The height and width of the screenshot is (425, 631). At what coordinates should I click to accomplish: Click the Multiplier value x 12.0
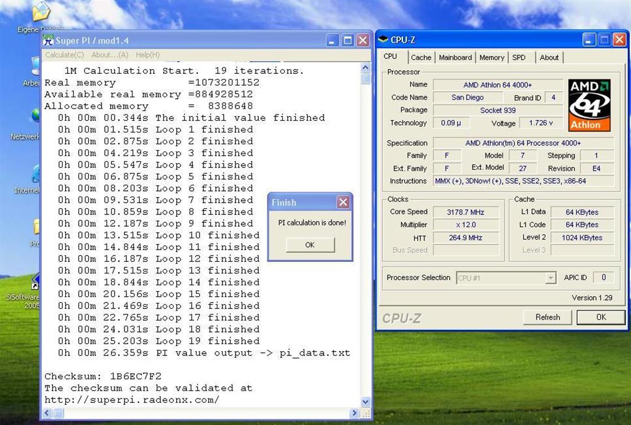click(x=466, y=225)
